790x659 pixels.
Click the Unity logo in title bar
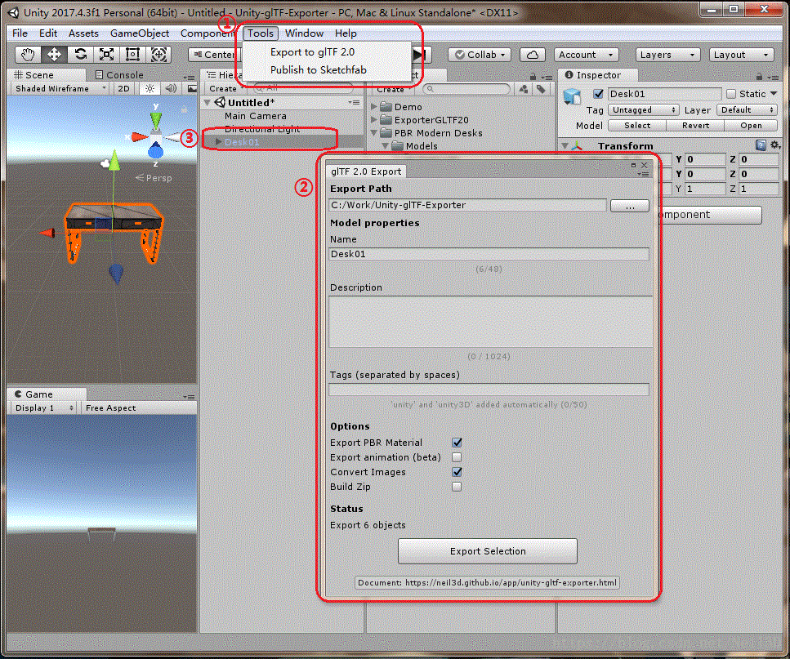coord(14,12)
